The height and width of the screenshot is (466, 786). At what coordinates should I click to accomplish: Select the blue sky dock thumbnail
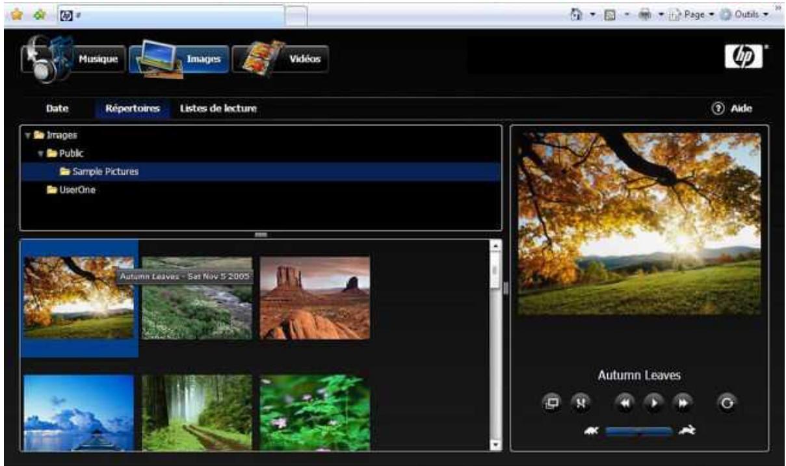pos(79,413)
